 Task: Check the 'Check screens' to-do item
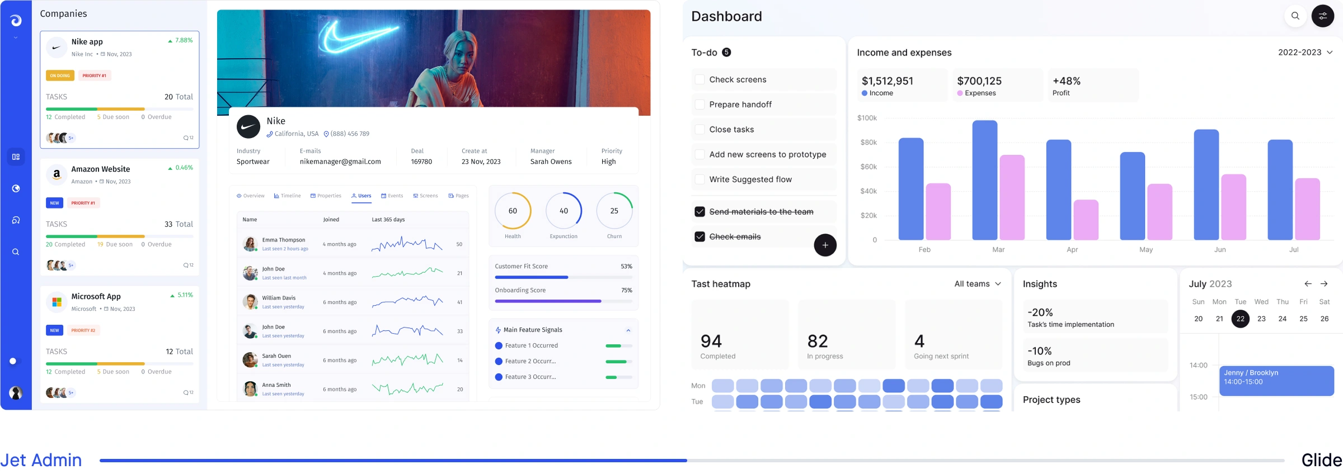699,79
